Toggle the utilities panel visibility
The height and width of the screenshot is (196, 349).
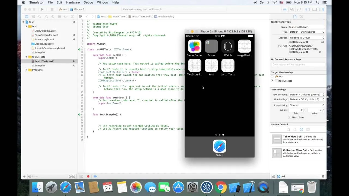[x=321, y=9]
